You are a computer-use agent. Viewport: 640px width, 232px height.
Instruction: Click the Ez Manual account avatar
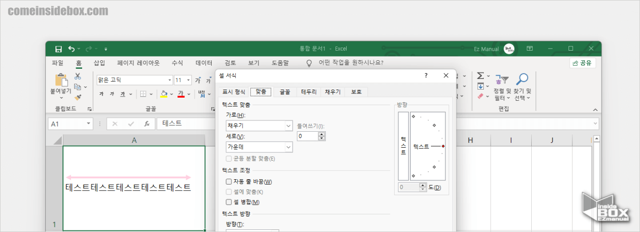(508, 49)
